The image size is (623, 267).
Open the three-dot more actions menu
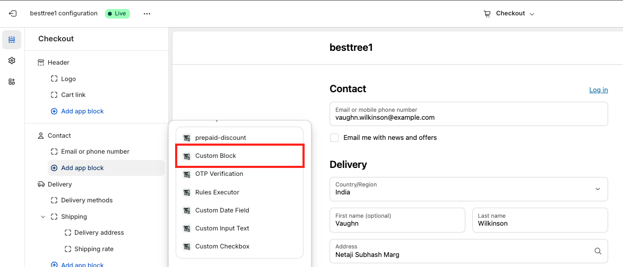pyautogui.click(x=147, y=14)
